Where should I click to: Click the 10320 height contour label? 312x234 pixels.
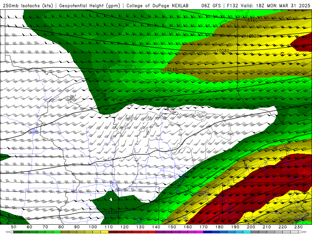[112, 212]
